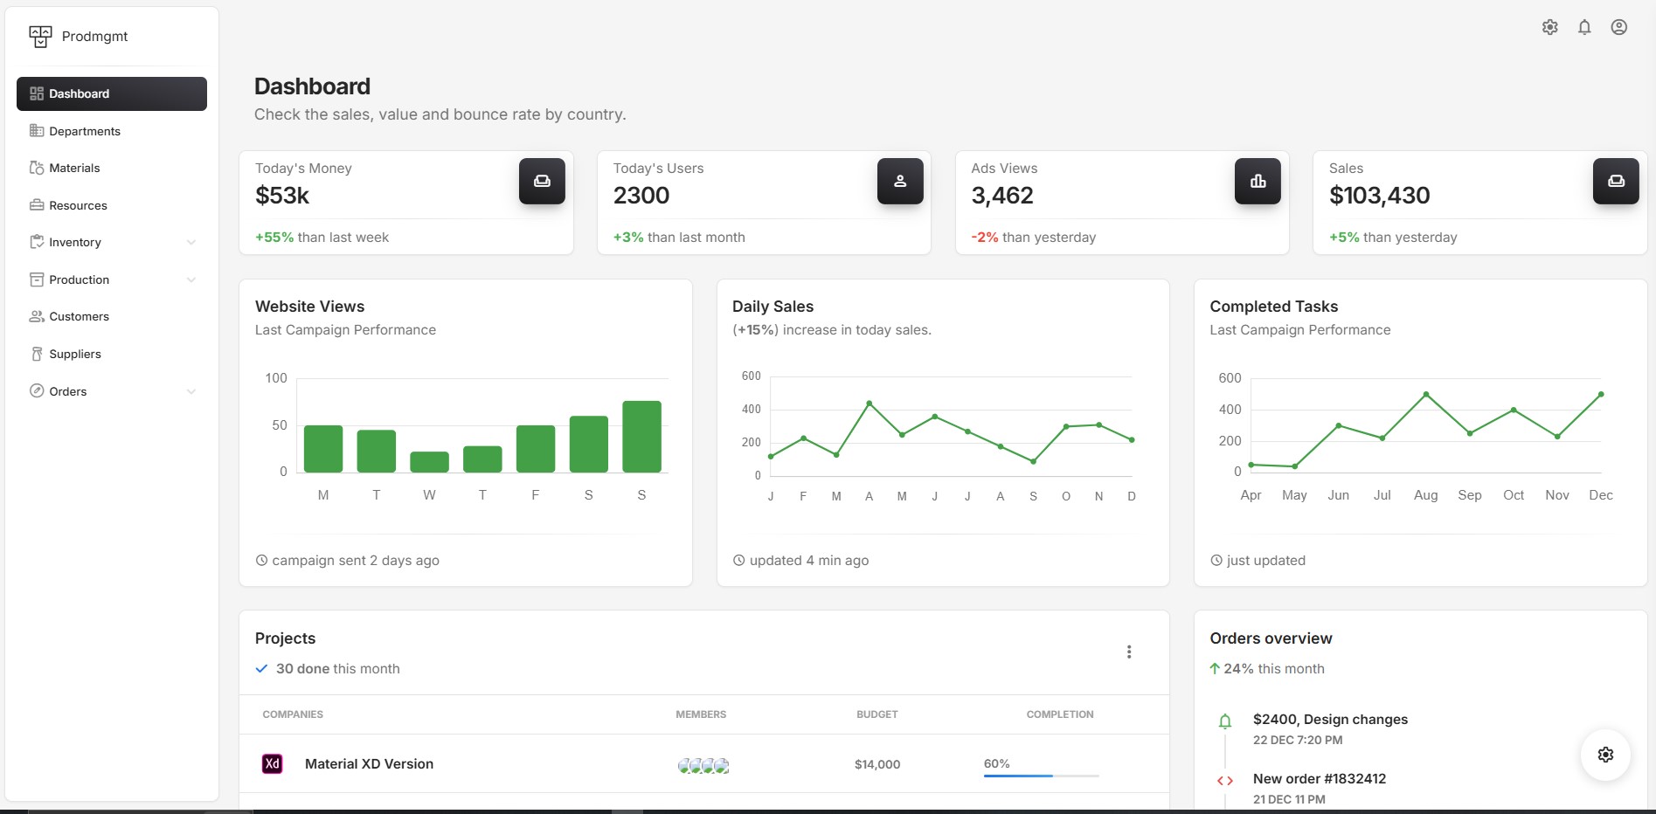Select Dashboard in the sidebar
This screenshot has height=814, width=1656.
point(112,93)
